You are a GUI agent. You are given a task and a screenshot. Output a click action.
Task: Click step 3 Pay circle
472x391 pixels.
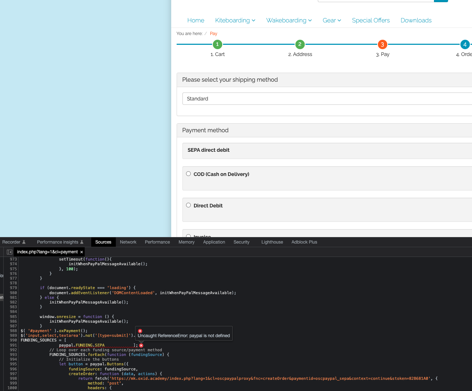[382, 44]
